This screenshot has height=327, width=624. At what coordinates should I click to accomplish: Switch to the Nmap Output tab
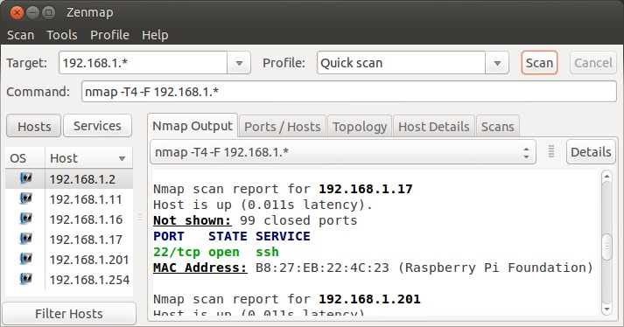click(x=193, y=126)
